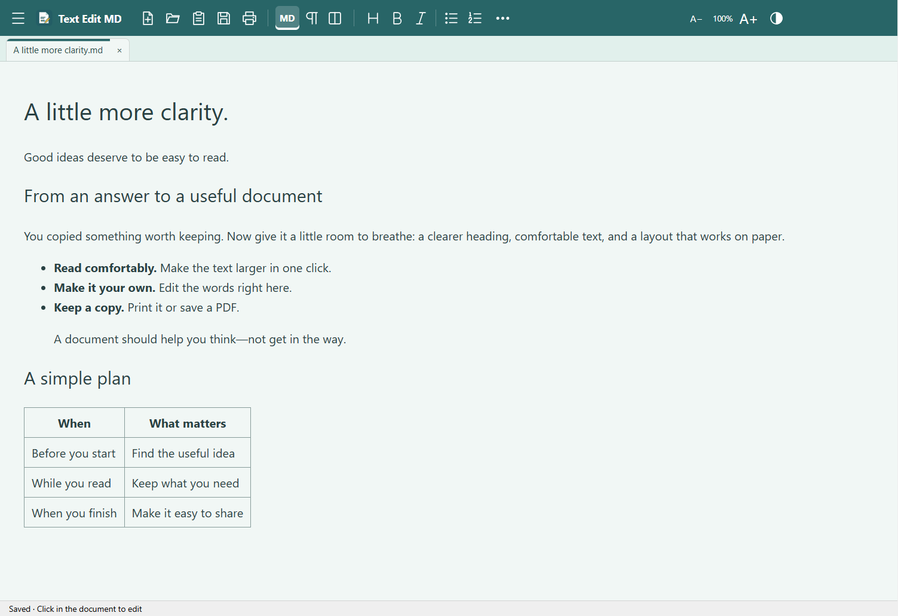Click the 100% zoom level
The width and height of the screenshot is (898, 616).
click(x=722, y=19)
